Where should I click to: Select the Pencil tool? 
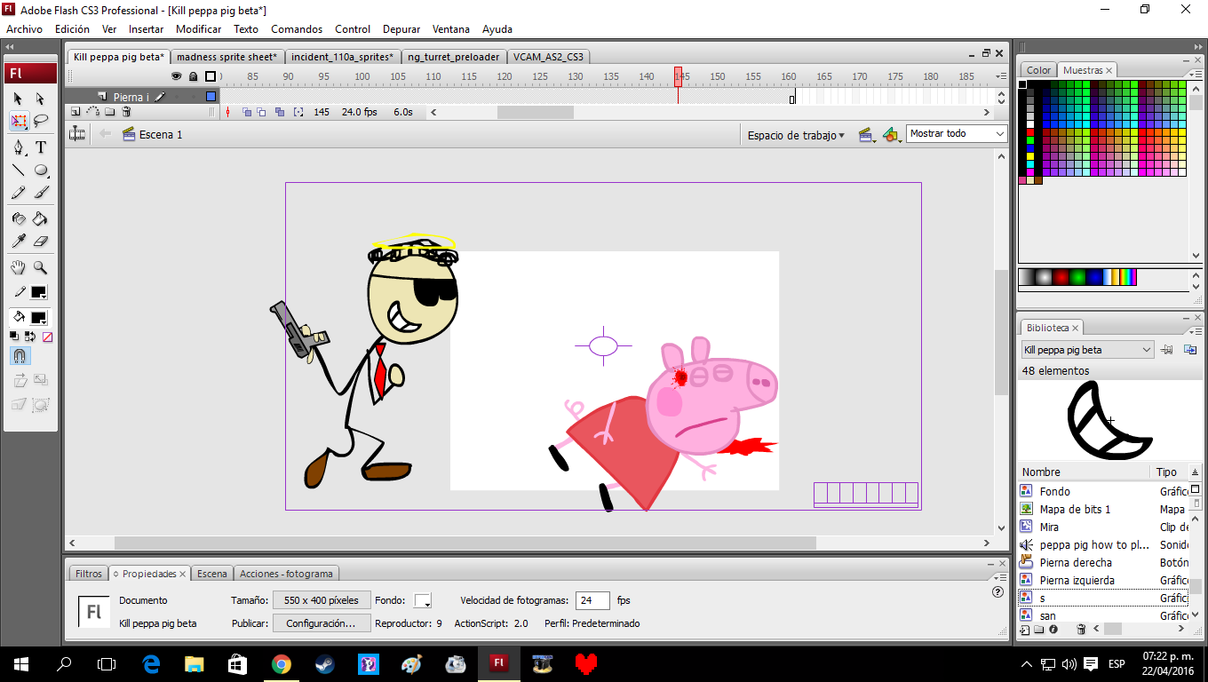point(19,192)
